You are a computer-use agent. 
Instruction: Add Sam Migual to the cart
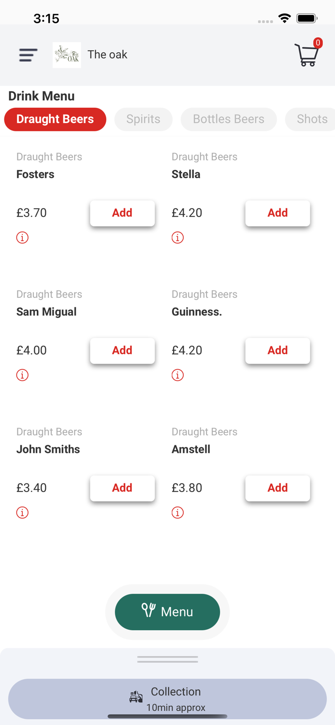click(x=122, y=350)
